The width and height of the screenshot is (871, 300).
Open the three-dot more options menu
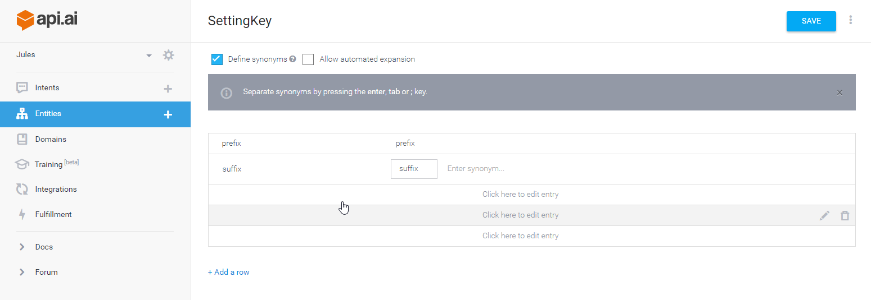coord(850,20)
